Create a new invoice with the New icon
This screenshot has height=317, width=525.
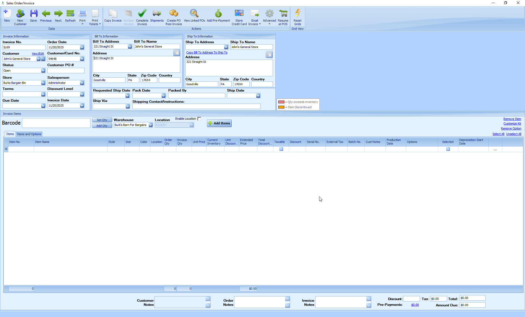[x=7, y=16]
